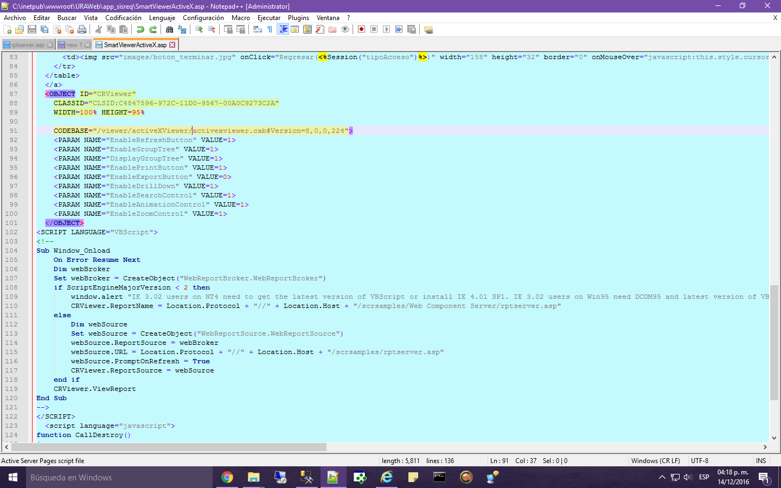Play back recorded macro icon
This screenshot has width=781, height=488.
tap(387, 29)
